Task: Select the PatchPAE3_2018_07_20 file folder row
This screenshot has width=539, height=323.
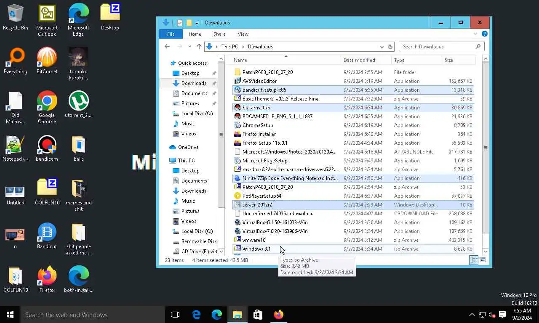Action: point(353,72)
